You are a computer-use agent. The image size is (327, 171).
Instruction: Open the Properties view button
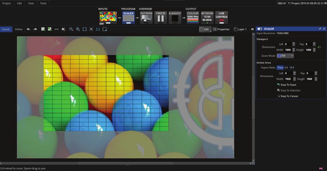tap(221, 29)
